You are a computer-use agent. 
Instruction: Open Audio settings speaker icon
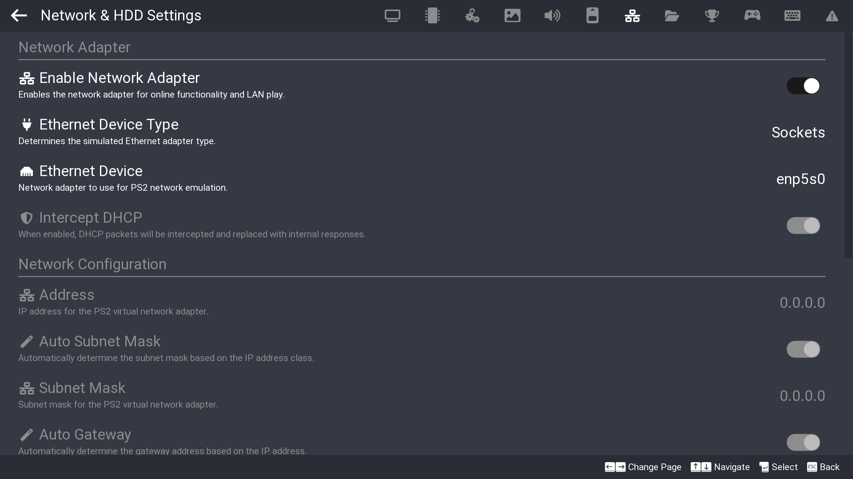pos(552,16)
